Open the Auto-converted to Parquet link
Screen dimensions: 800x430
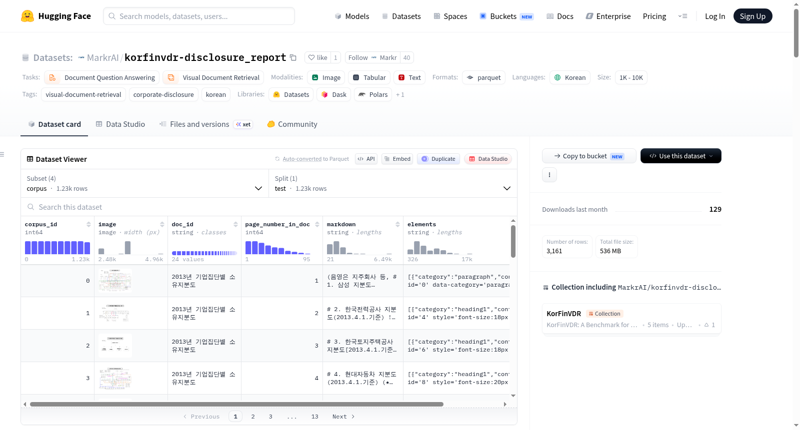[x=302, y=159]
